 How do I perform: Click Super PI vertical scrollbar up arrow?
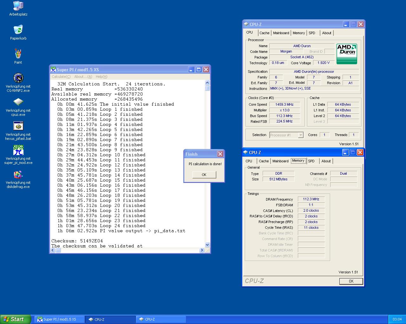point(207,83)
